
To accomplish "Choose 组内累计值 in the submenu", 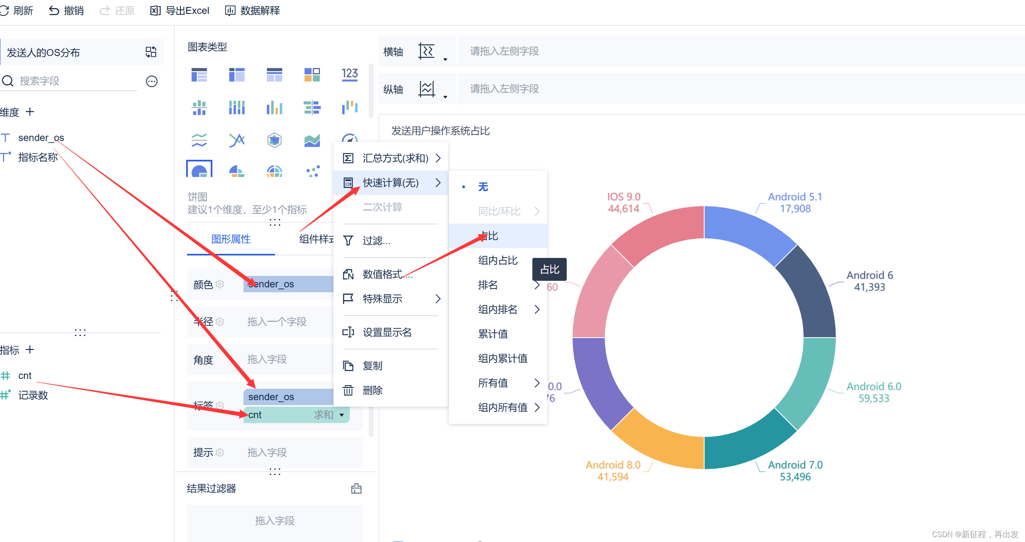I will click(498, 358).
